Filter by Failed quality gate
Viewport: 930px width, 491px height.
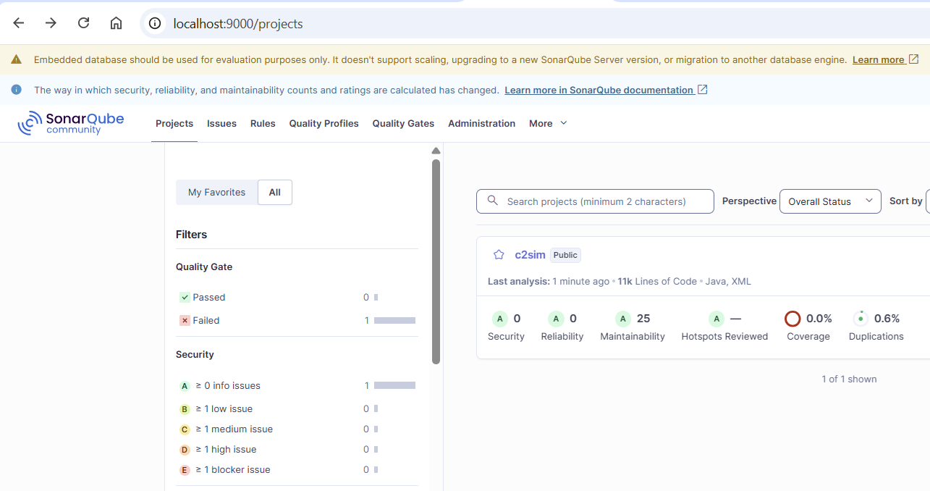coord(206,321)
